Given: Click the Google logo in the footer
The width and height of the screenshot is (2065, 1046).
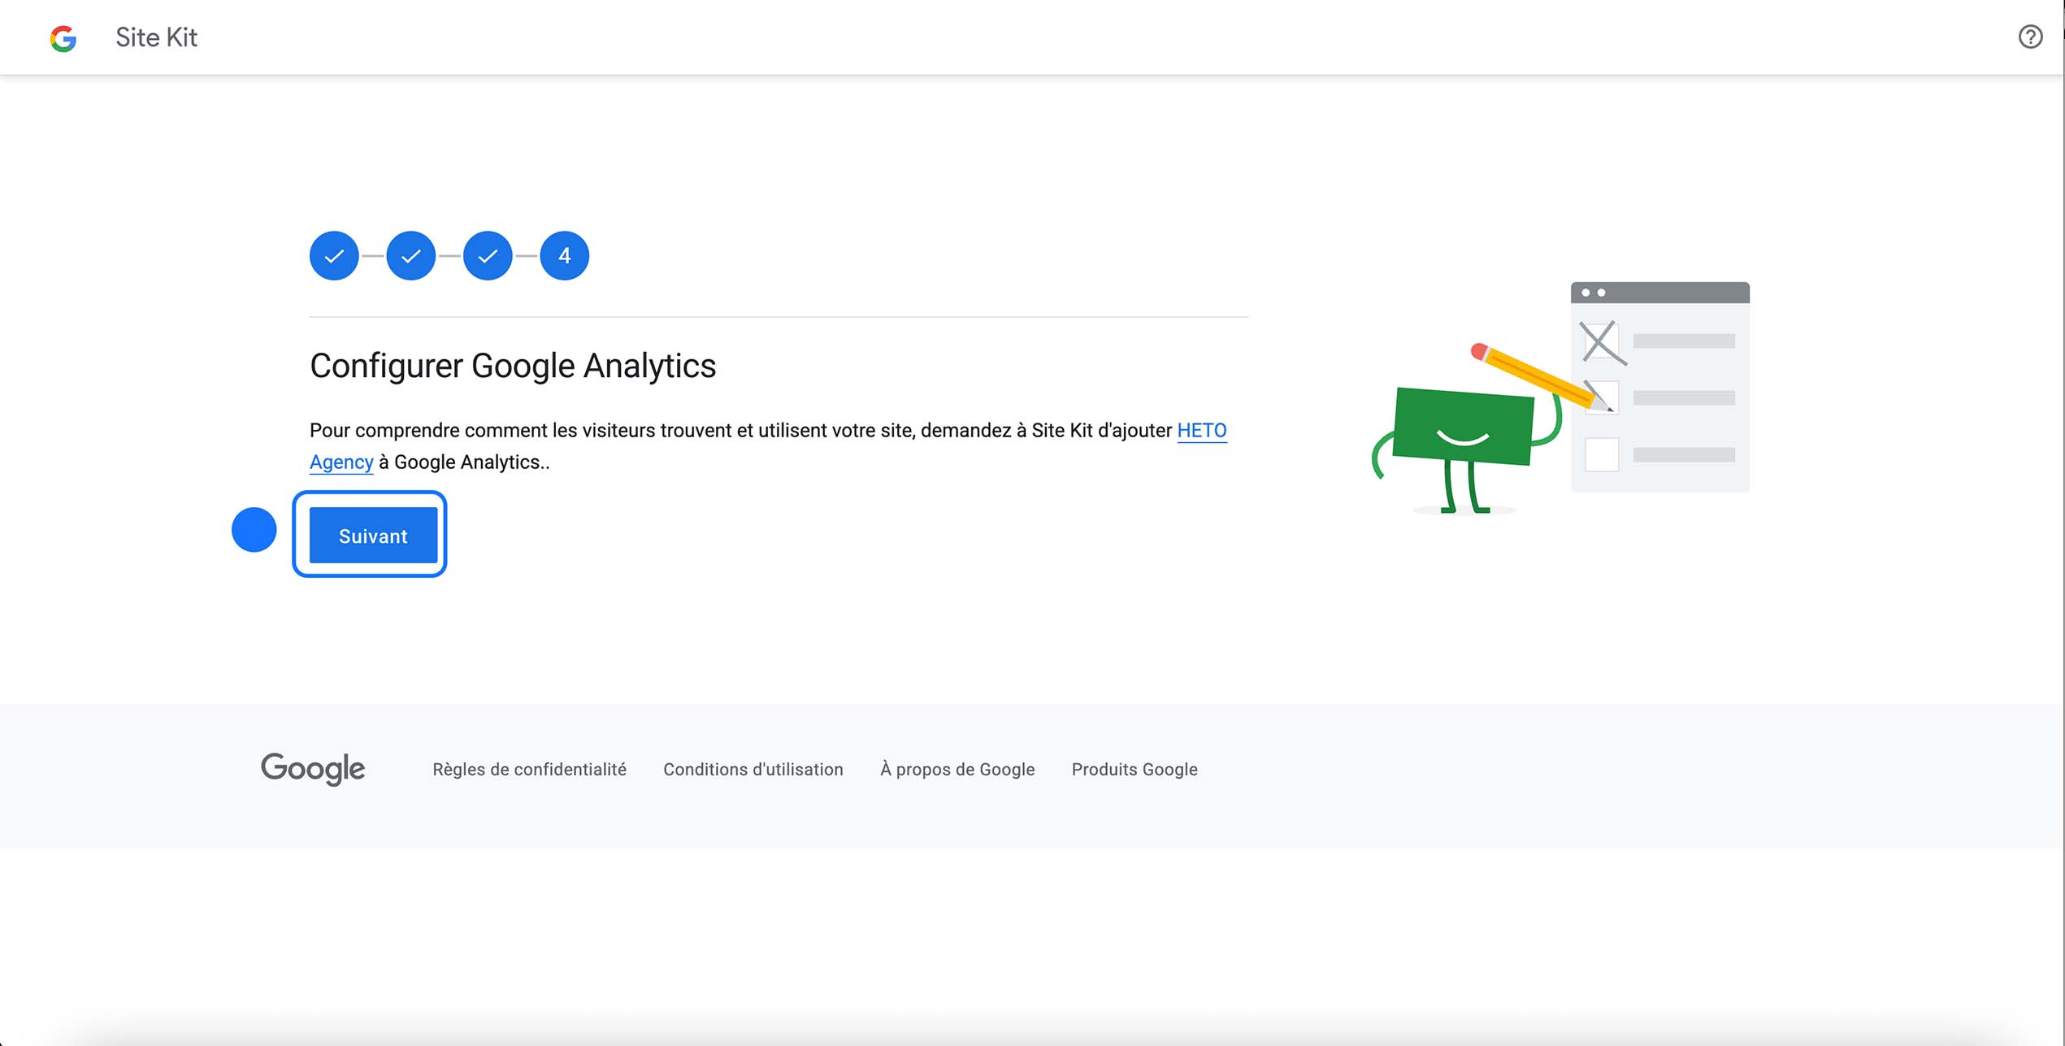Looking at the screenshot, I should pos(312,769).
